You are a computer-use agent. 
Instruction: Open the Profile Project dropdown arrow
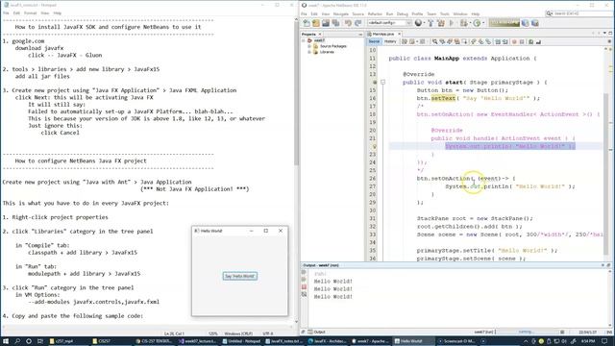pos(482,23)
